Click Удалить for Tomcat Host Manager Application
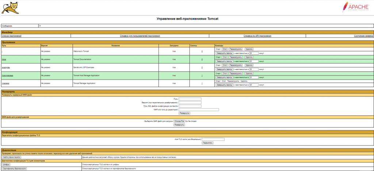The height and width of the screenshot is (171, 374). (x=249, y=73)
